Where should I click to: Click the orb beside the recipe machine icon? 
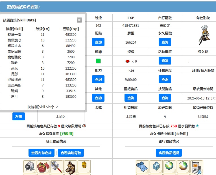(x=183, y=166)
